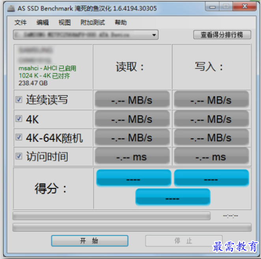Click the write score blue box

coord(211,178)
